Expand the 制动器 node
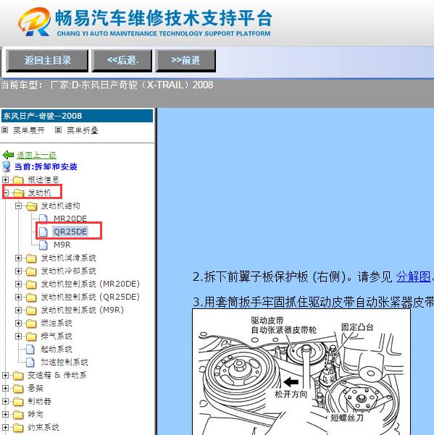The image size is (434, 435). [x=5, y=402]
